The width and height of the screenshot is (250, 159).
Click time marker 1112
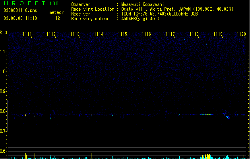pyautogui.click(x=51, y=34)
